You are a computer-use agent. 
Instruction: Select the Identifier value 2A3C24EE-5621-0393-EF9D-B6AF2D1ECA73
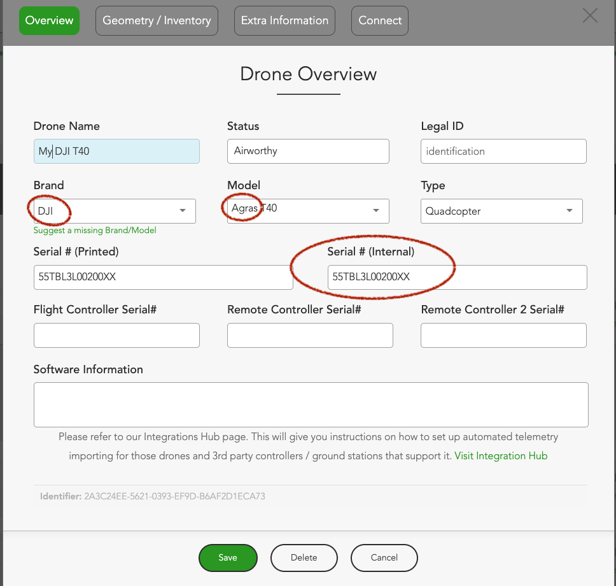pos(174,496)
